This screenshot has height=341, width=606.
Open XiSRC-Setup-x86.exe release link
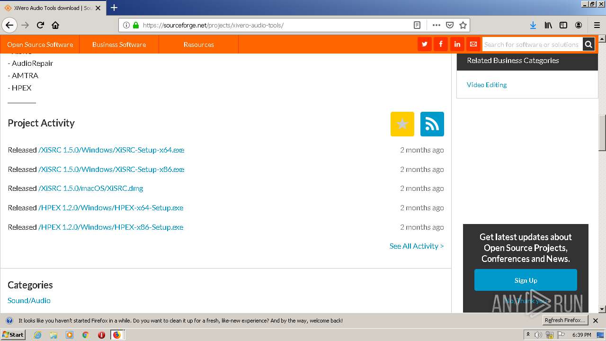pyautogui.click(x=111, y=169)
